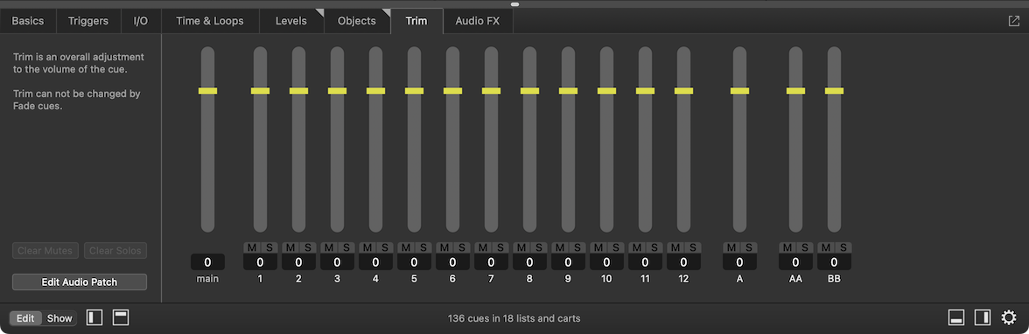Image resolution: width=1029 pixels, height=334 pixels.
Task: Click channel 2 trim value field
Action: [x=298, y=262]
